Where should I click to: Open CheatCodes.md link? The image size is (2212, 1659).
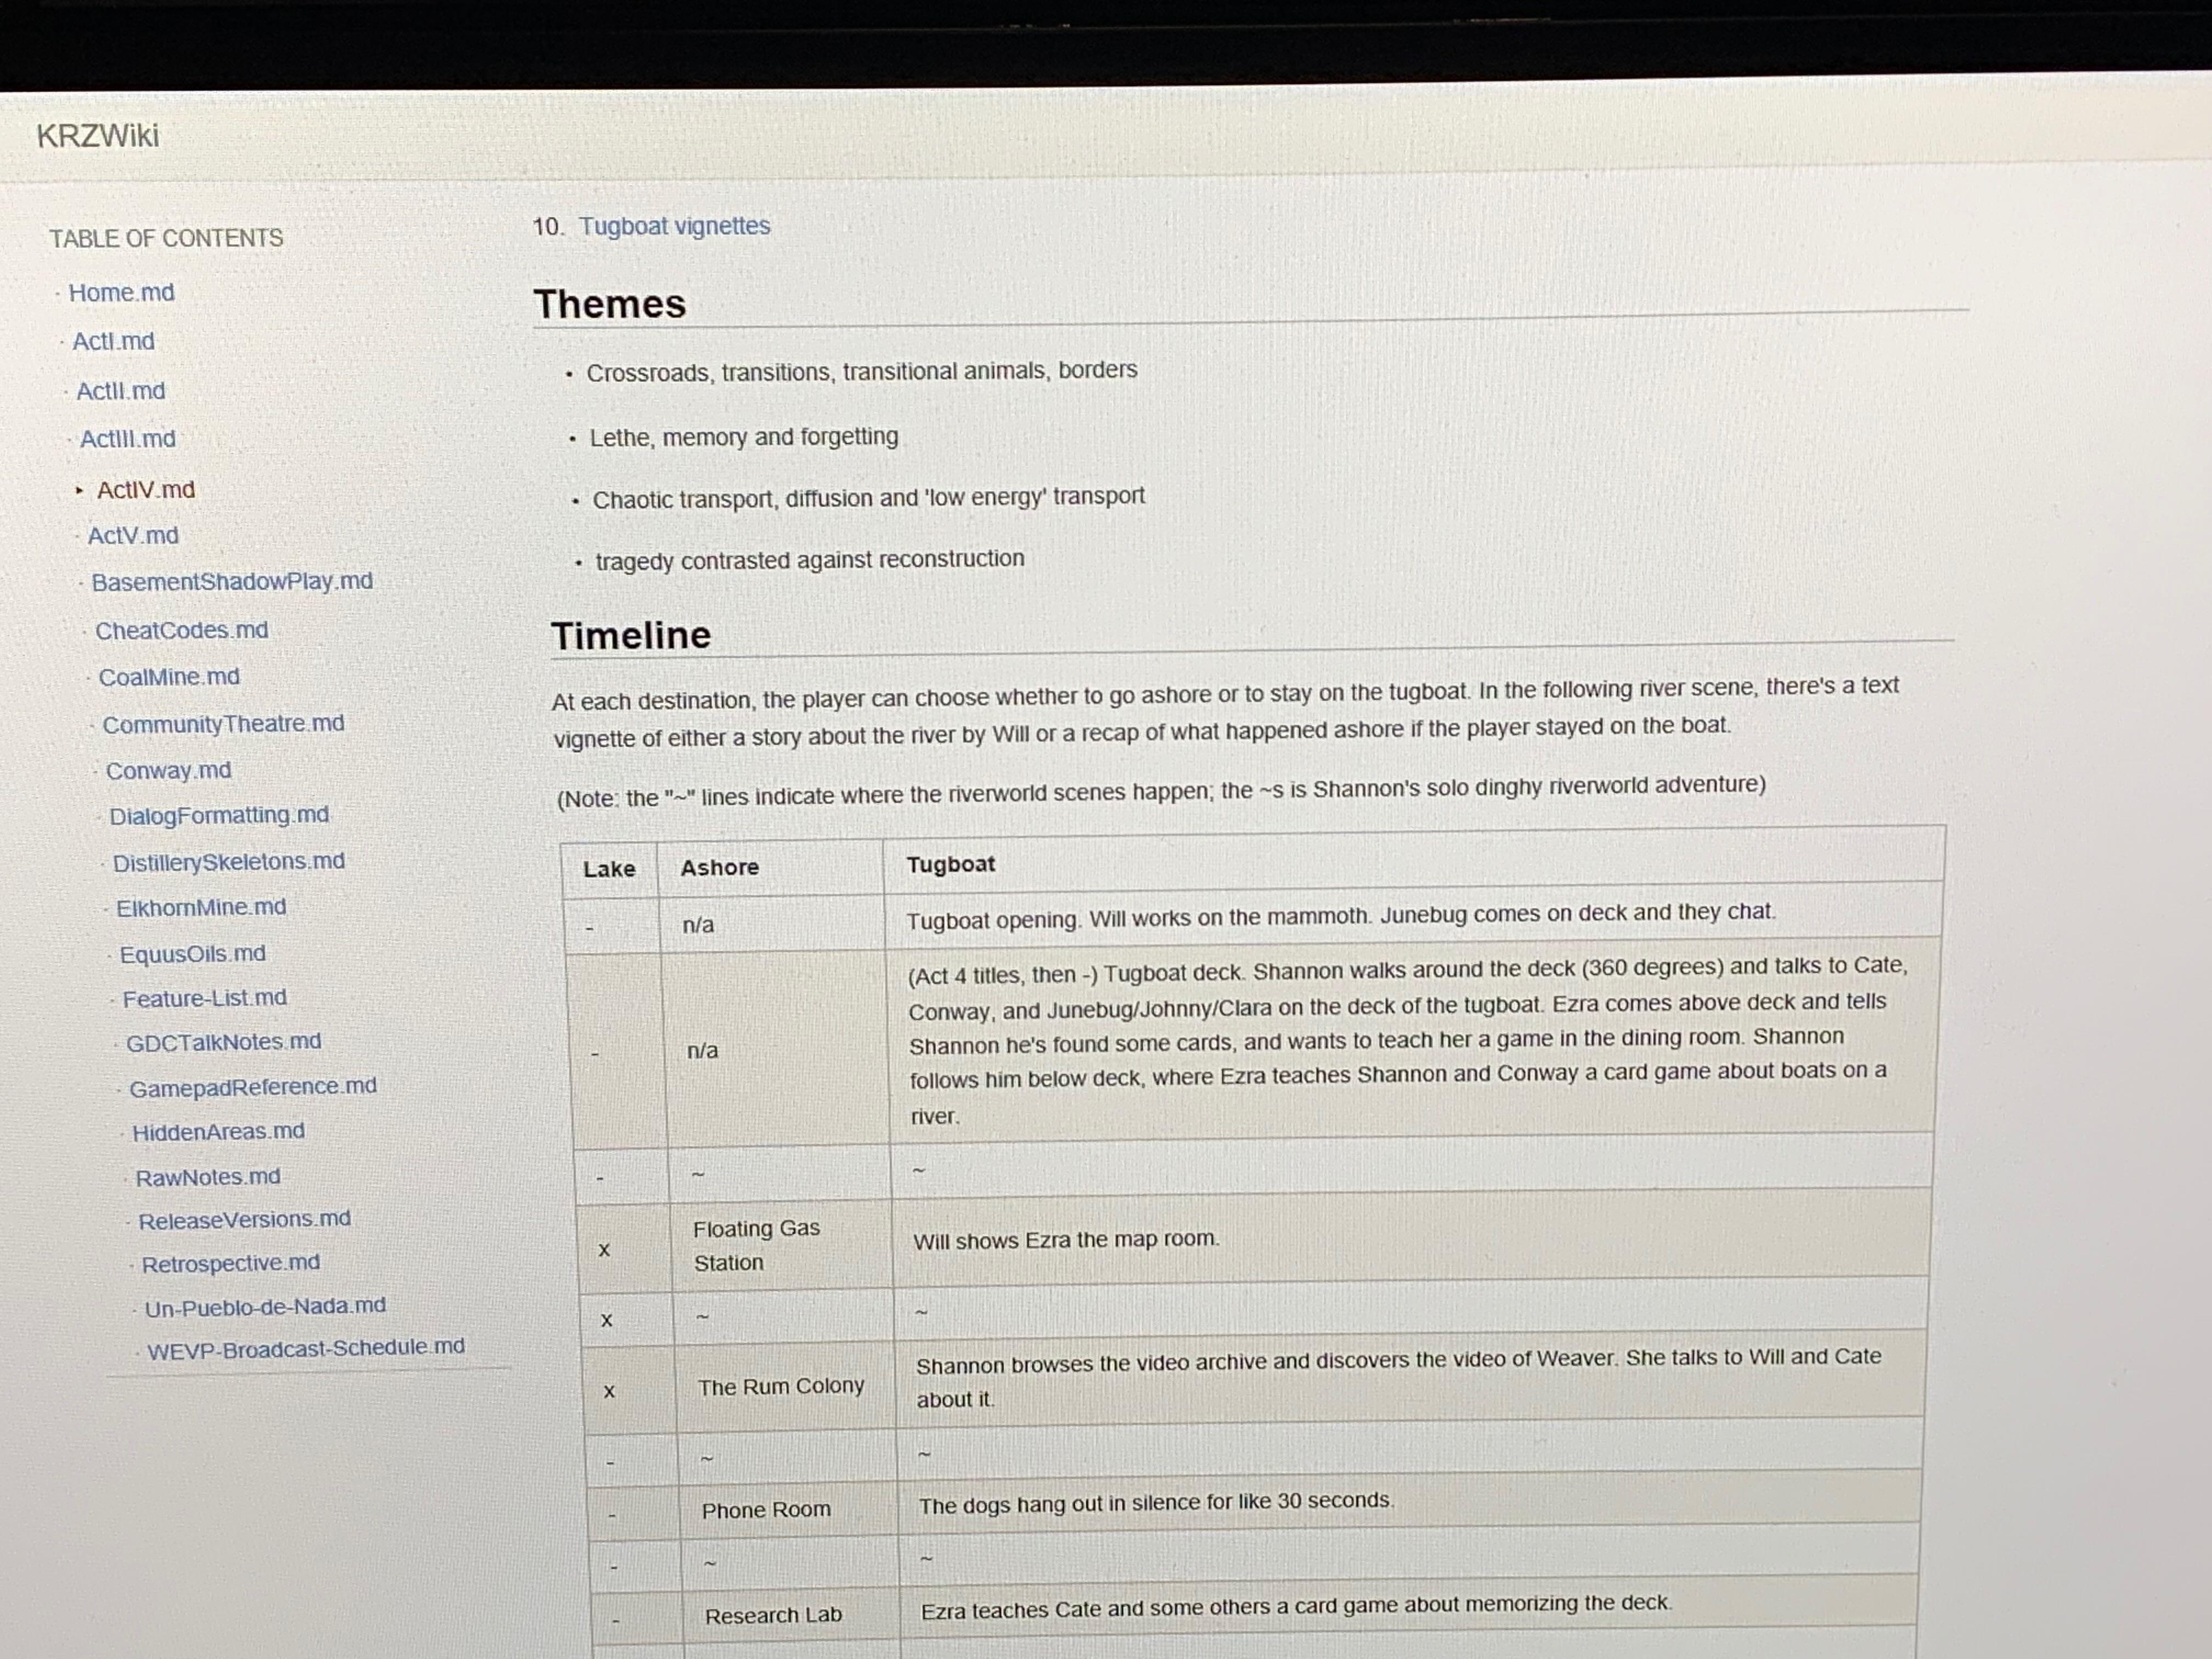(x=181, y=631)
